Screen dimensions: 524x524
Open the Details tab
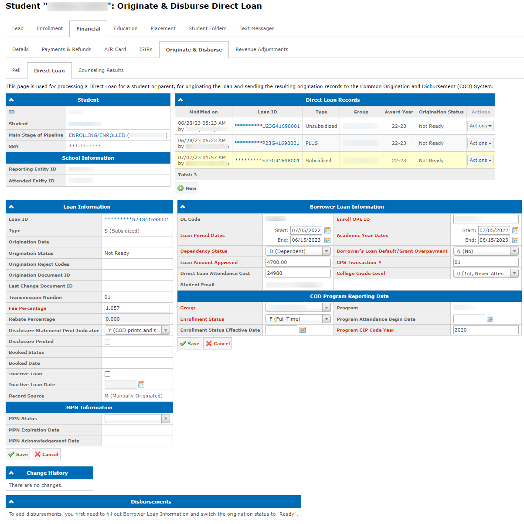[20, 49]
